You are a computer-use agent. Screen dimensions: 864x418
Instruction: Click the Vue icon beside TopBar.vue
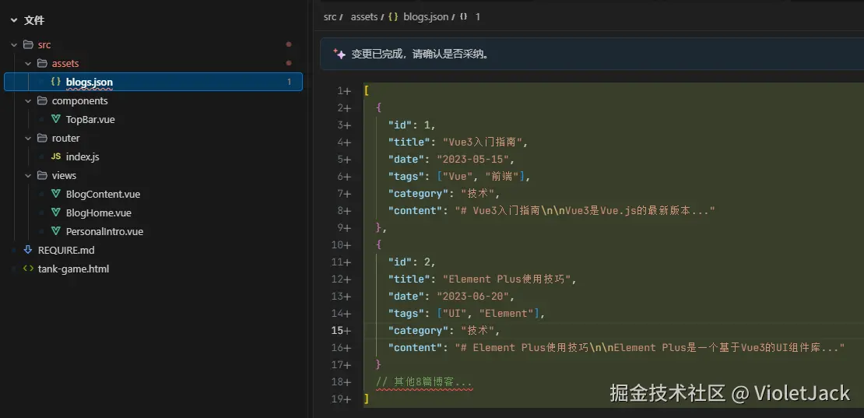tap(56, 119)
